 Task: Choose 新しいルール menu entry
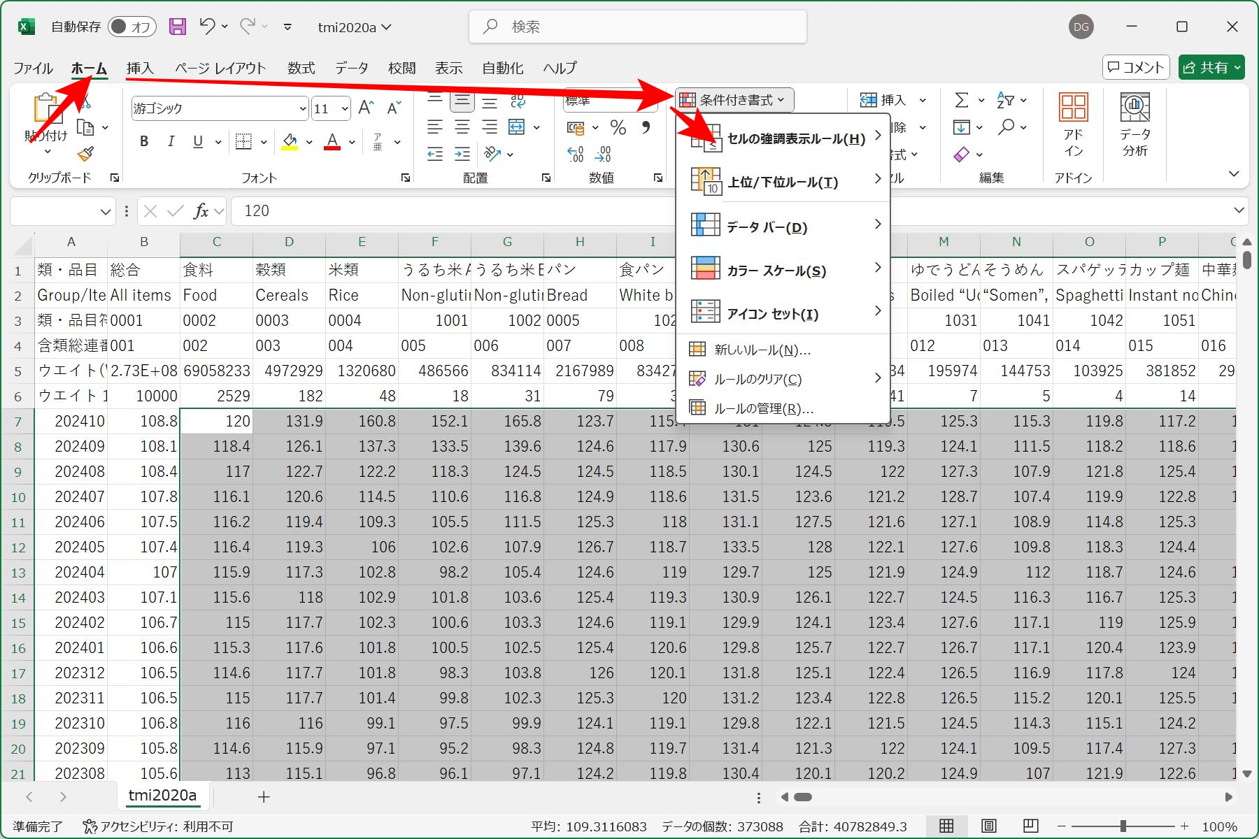click(783, 350)
